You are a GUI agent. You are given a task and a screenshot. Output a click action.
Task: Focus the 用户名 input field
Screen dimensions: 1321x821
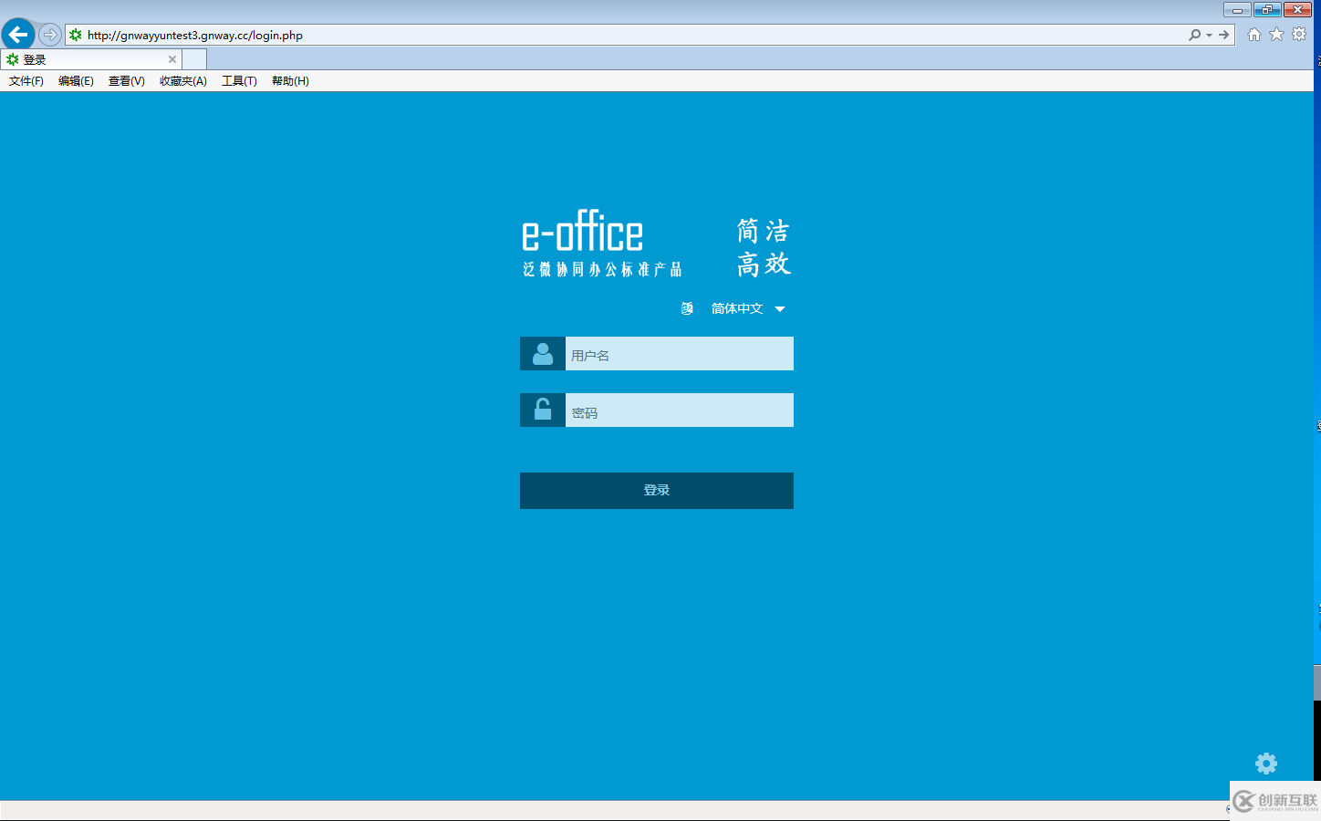[680, 354]
